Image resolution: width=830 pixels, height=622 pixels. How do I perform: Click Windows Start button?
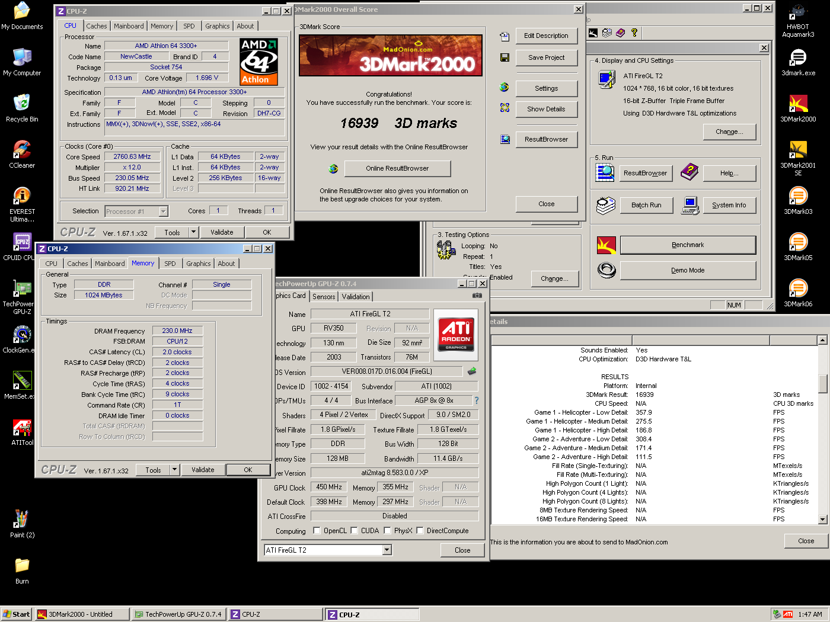[16, 614]
